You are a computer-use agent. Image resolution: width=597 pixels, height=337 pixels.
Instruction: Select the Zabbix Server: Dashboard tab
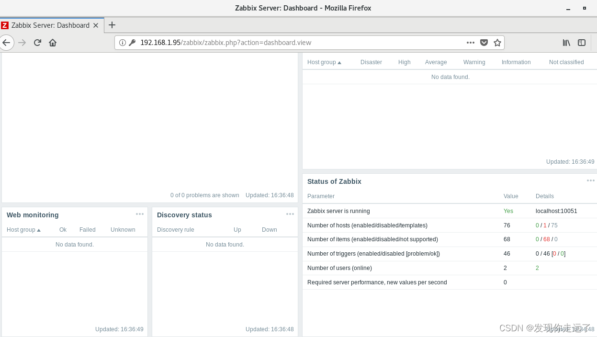[x=52, y=25]
